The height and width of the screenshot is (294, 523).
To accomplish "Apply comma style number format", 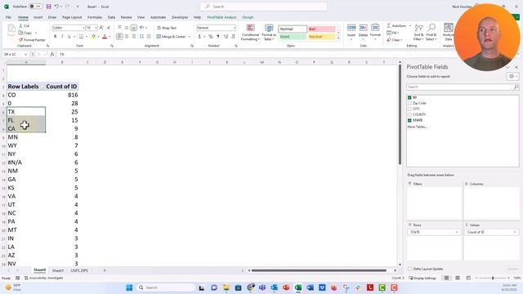I will click(x=218, y=36).
